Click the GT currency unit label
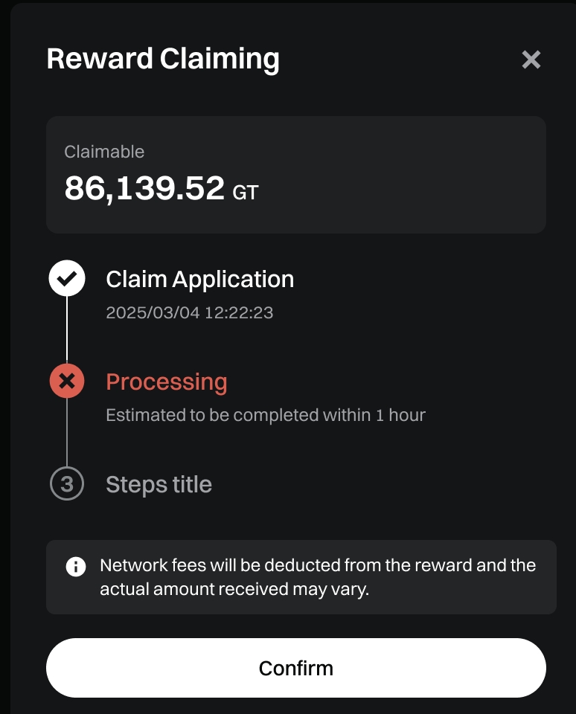 pyautogui.click(x=246, y=193)
